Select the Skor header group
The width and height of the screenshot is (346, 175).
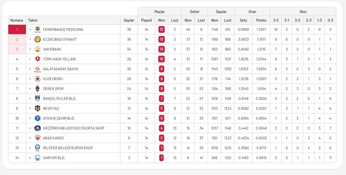coord(303,11)
